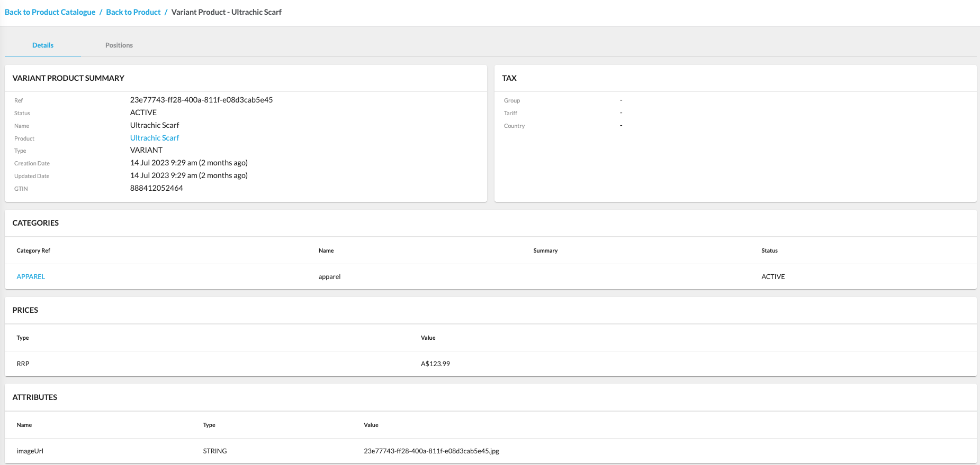This screenshot has width=980, height=465.
Task: Click the GTIN number 888412052464
Action: [x=157, y=188]
